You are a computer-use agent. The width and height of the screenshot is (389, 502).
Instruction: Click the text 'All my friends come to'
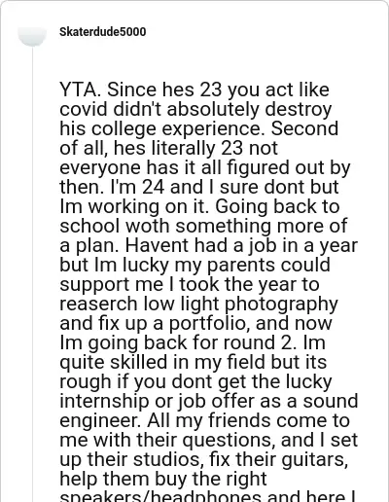pyautogui.click(x=248, y=420)
